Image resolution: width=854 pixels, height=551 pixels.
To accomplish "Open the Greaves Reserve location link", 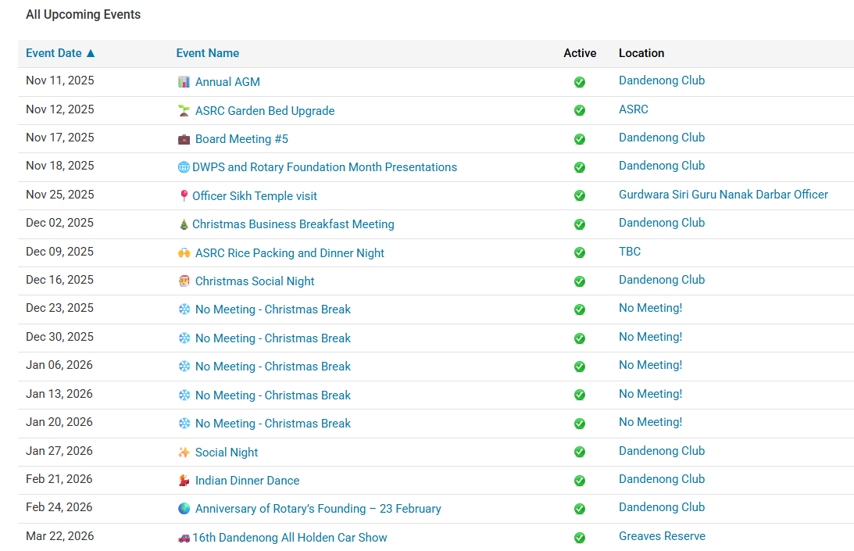I will tap(662, 536).
